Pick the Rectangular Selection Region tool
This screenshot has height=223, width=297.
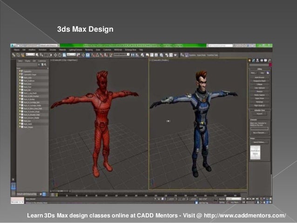click(x=46, y=55)
